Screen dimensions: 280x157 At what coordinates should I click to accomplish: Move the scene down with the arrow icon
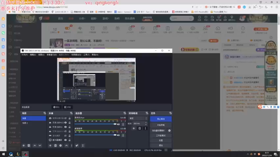[40, 145]
